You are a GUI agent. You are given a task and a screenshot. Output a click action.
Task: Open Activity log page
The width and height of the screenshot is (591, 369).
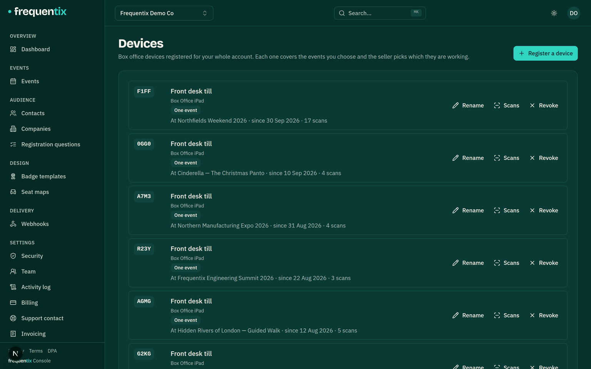coord(52,287)
